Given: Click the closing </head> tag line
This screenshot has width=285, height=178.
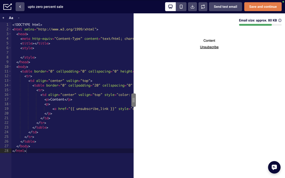Looking at the screenshot, I should coord(23,62).
